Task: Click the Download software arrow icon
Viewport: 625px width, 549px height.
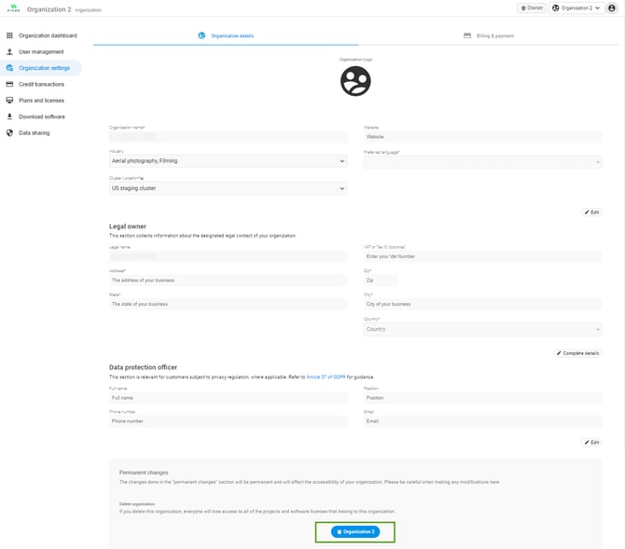Action: (x=9, y=117)
